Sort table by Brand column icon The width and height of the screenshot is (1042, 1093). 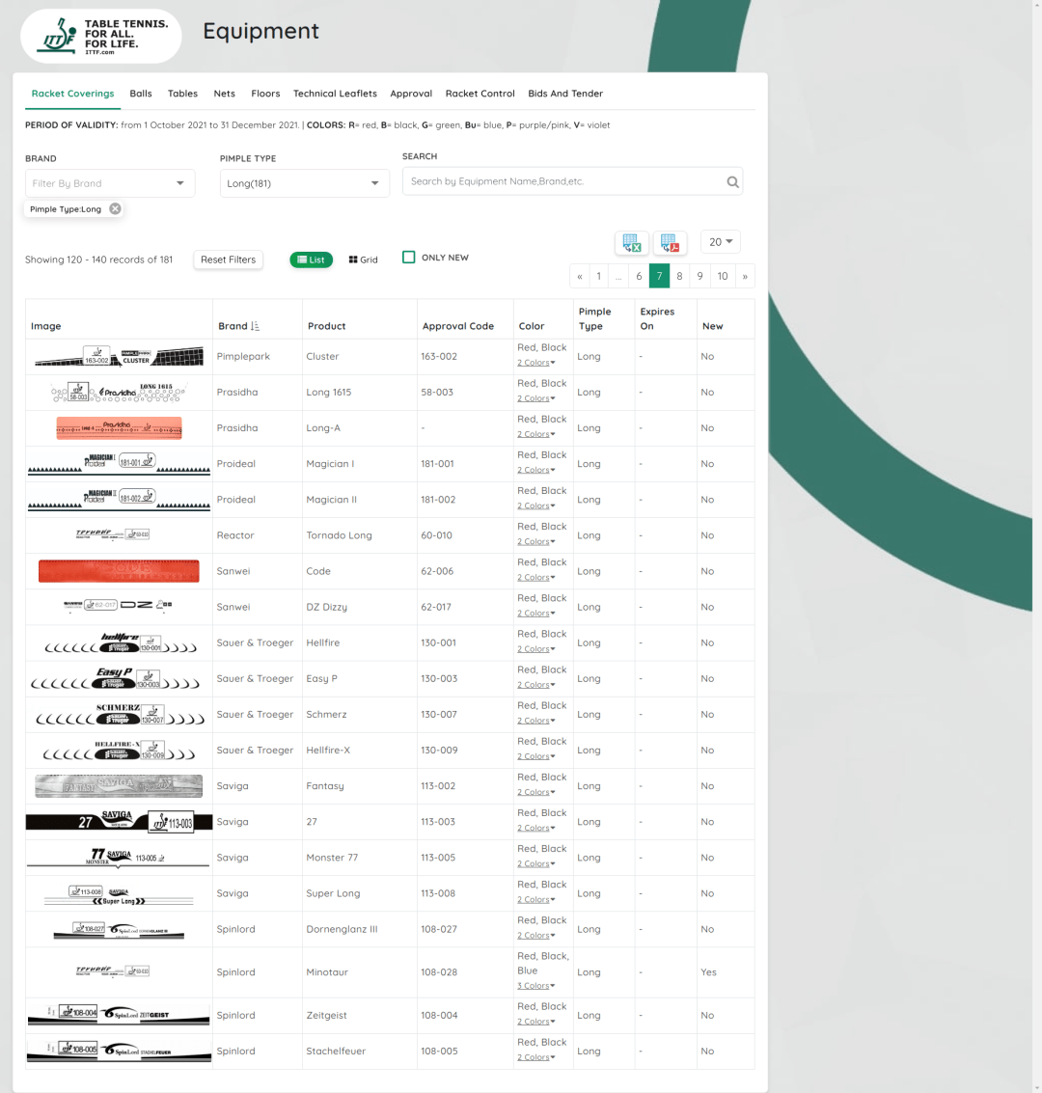[255, 327]
